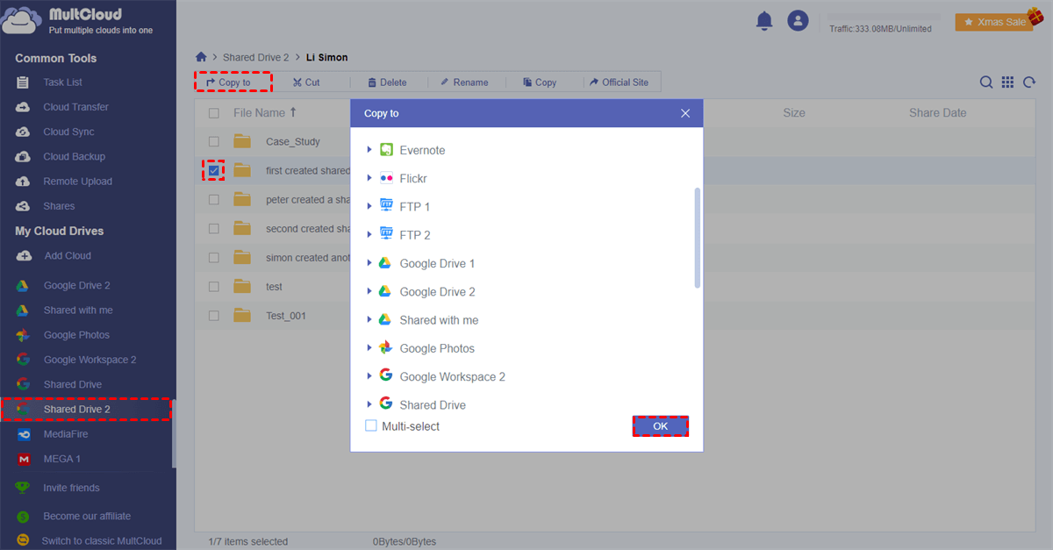The width and height of the screenshot is (1053, 550).
Task: Uncheck the first created shared folder
Action: (x=213, y=169)
